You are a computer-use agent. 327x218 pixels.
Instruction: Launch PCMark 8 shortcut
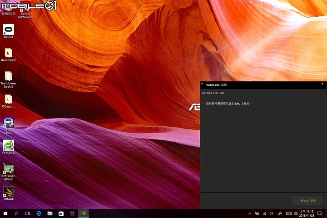(x=8, y=147)
